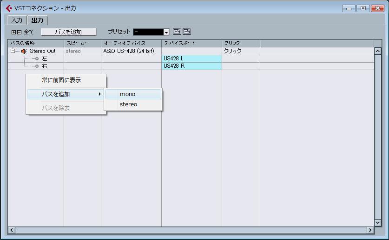The image size is (389, 240).
Task: Click the remove preset minus icon
Action: [187, 32]
